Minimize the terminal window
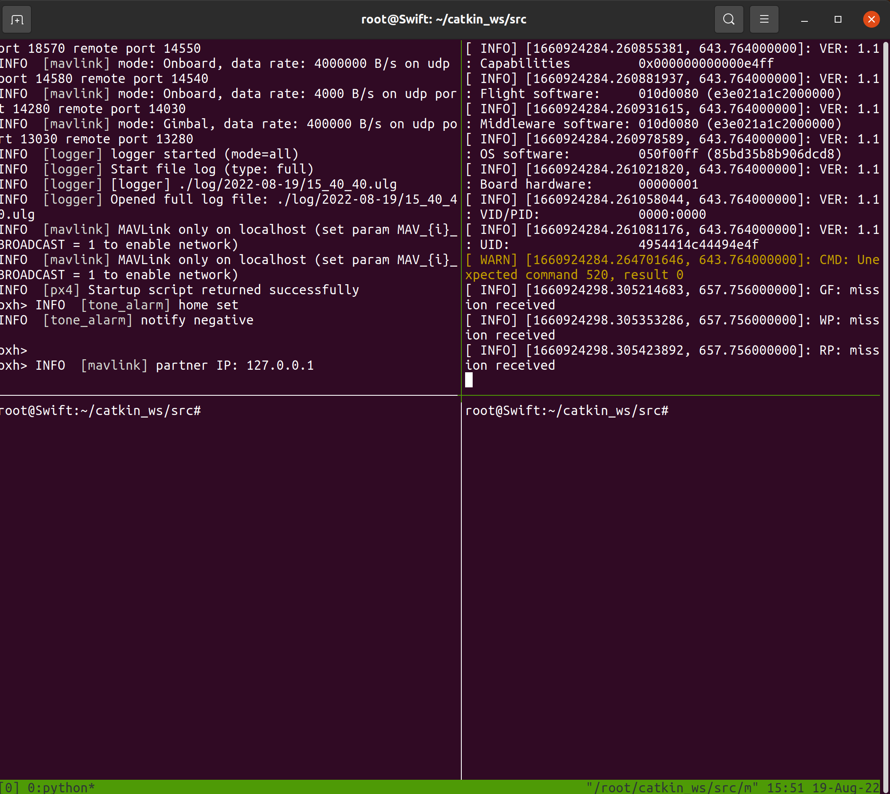The width and height of the screenshot is (890, 794). point(805,20)
